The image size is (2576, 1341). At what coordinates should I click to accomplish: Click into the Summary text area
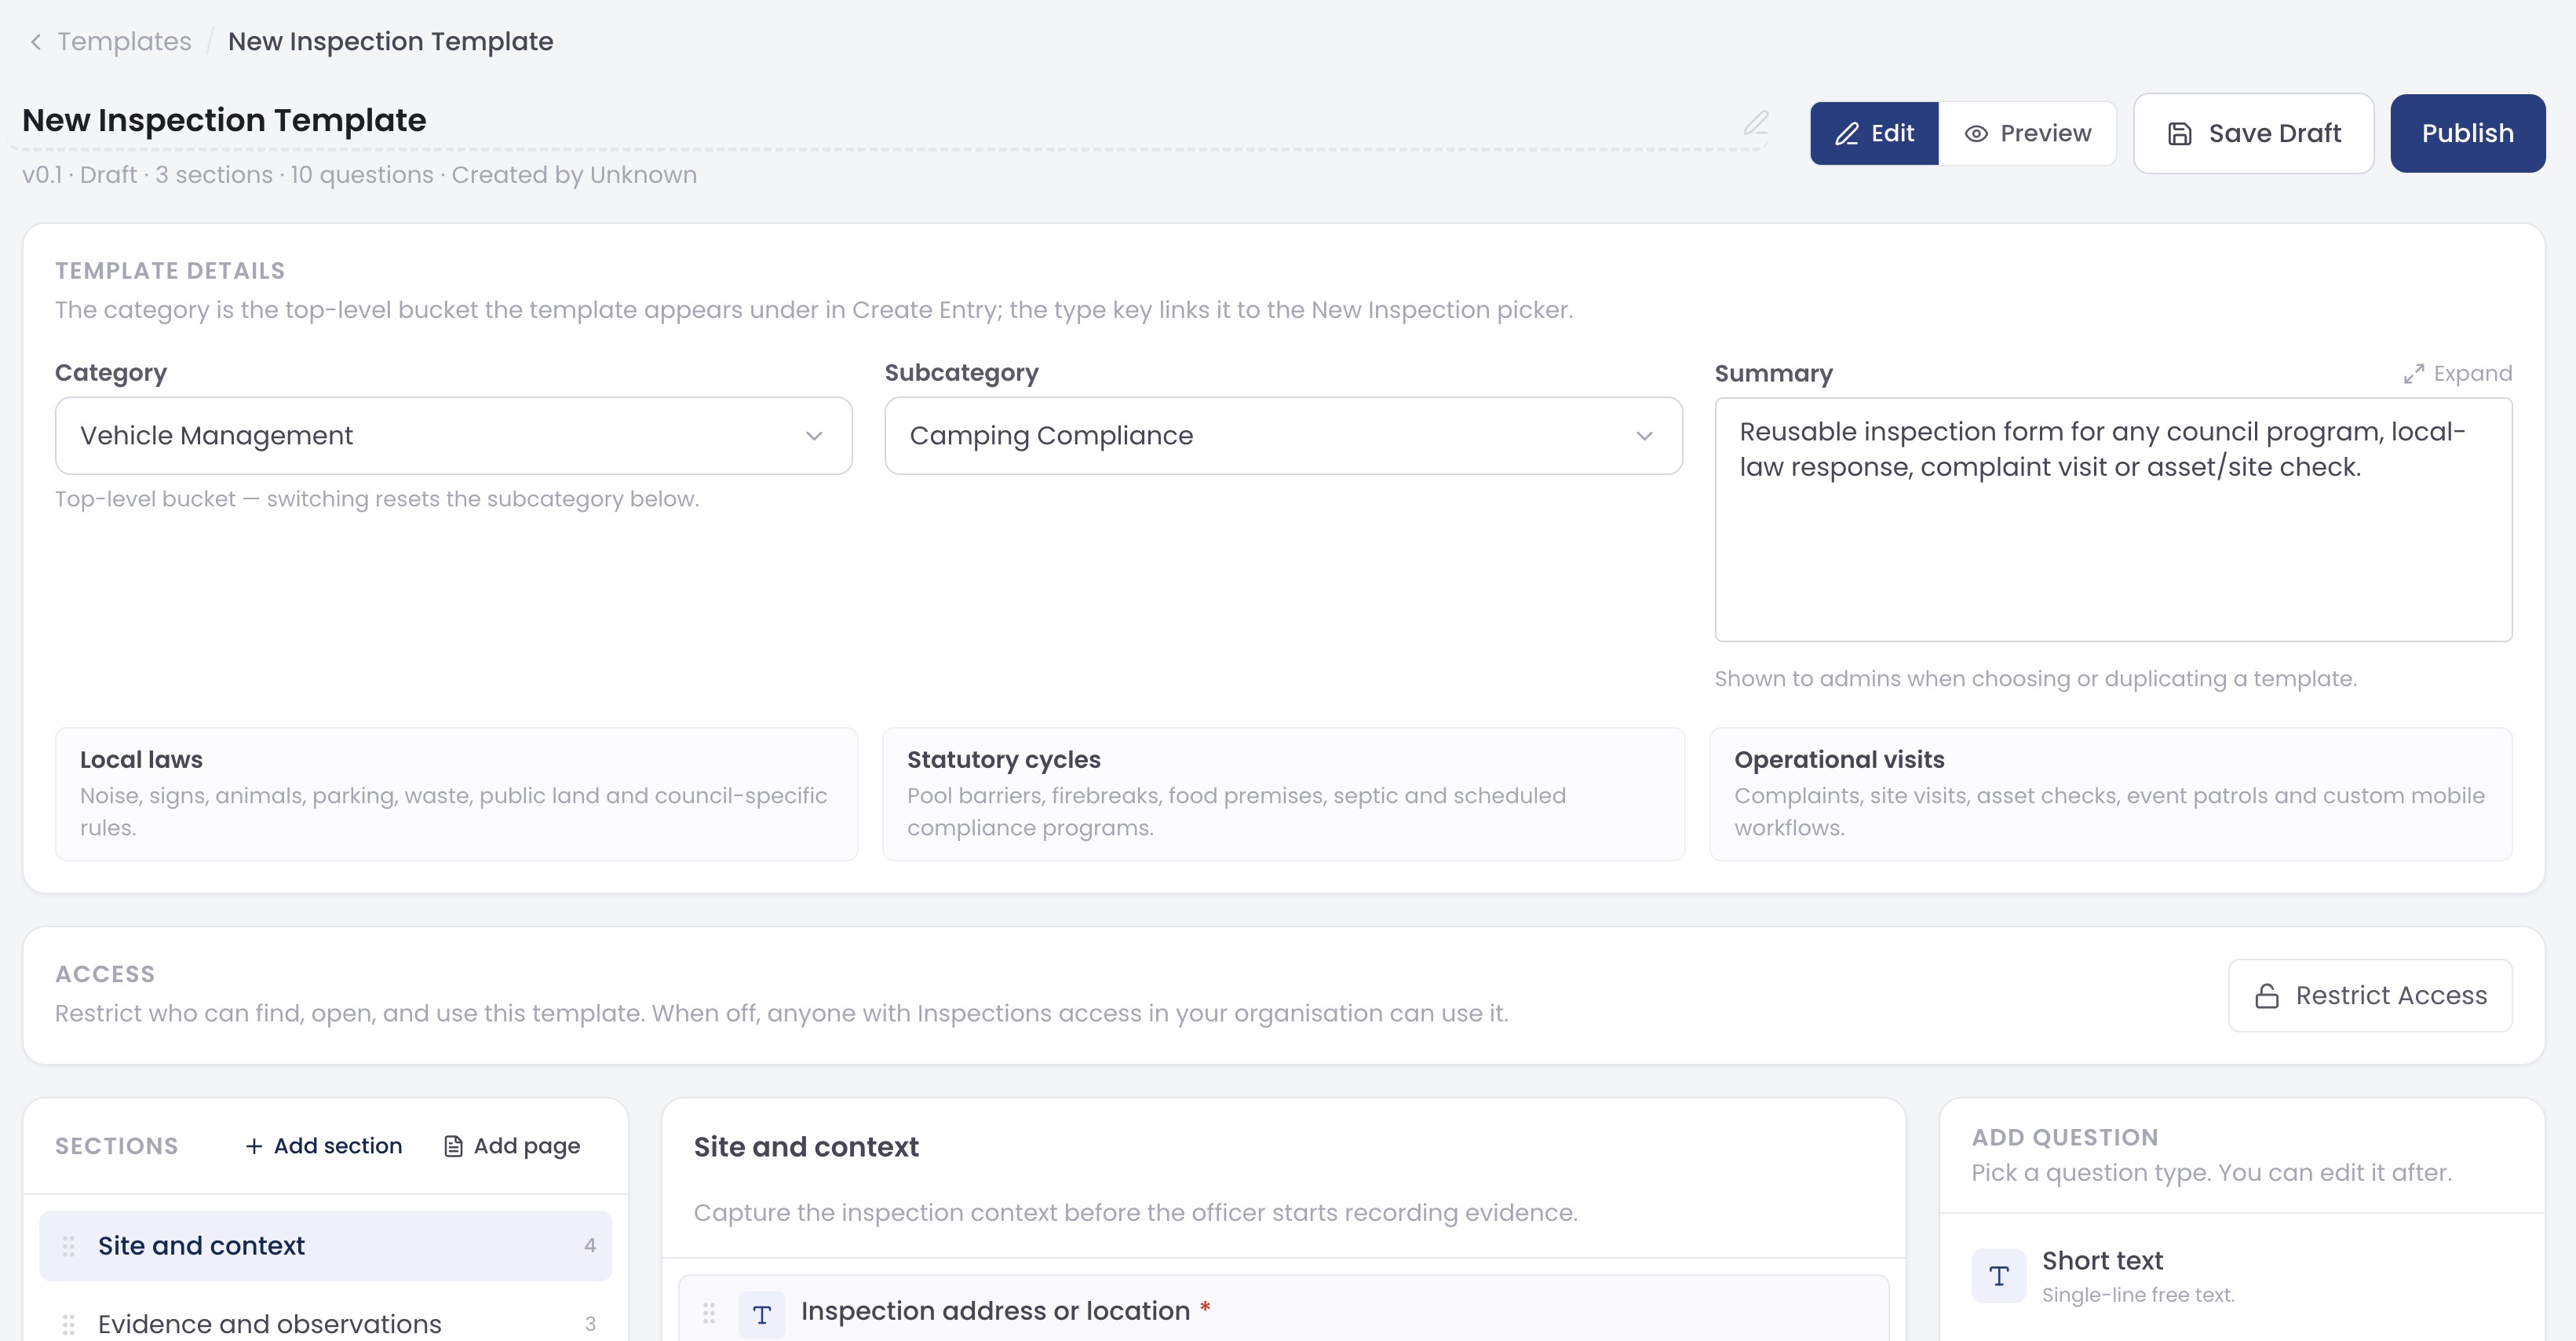click(x=2113, y=520)
